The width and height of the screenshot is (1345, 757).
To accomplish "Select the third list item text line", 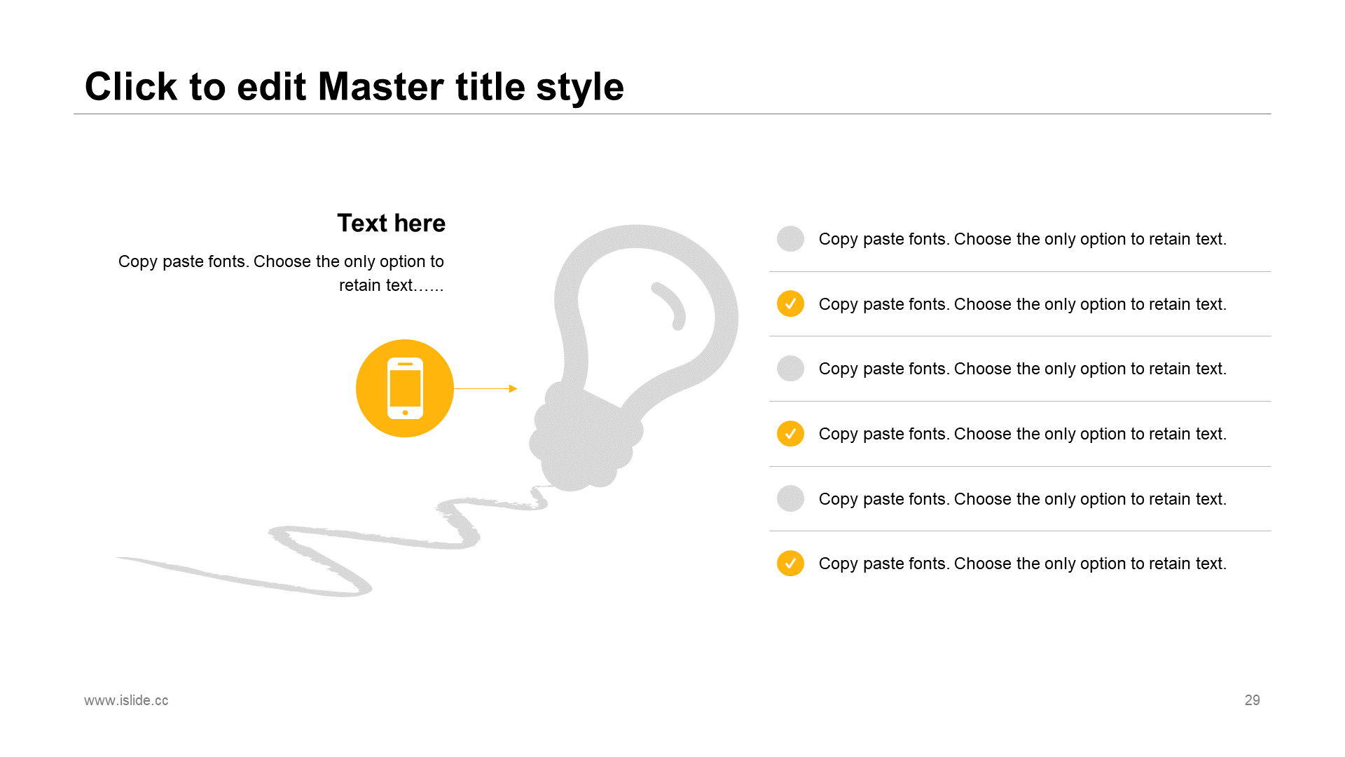I will [1022, 369].
